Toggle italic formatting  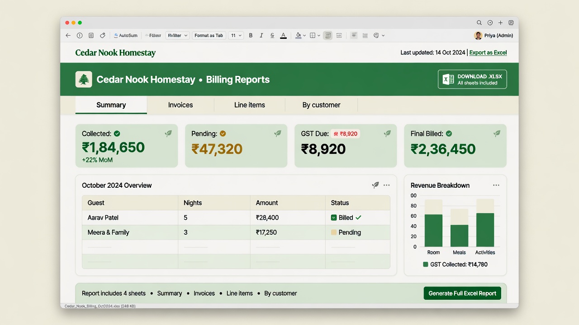[261, 35]
